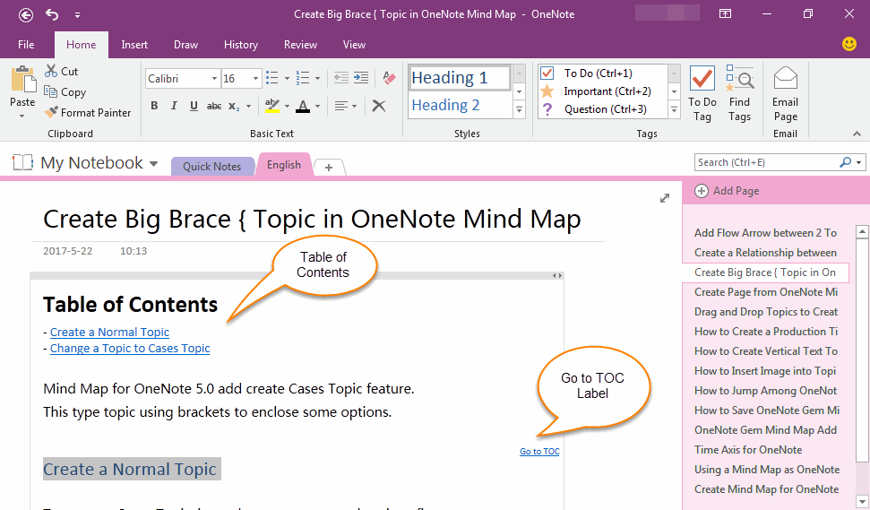This screenshot has height=510, width=870.
Task: Open Ribbon Display Options icon
Action: click(x=725, y=13)
